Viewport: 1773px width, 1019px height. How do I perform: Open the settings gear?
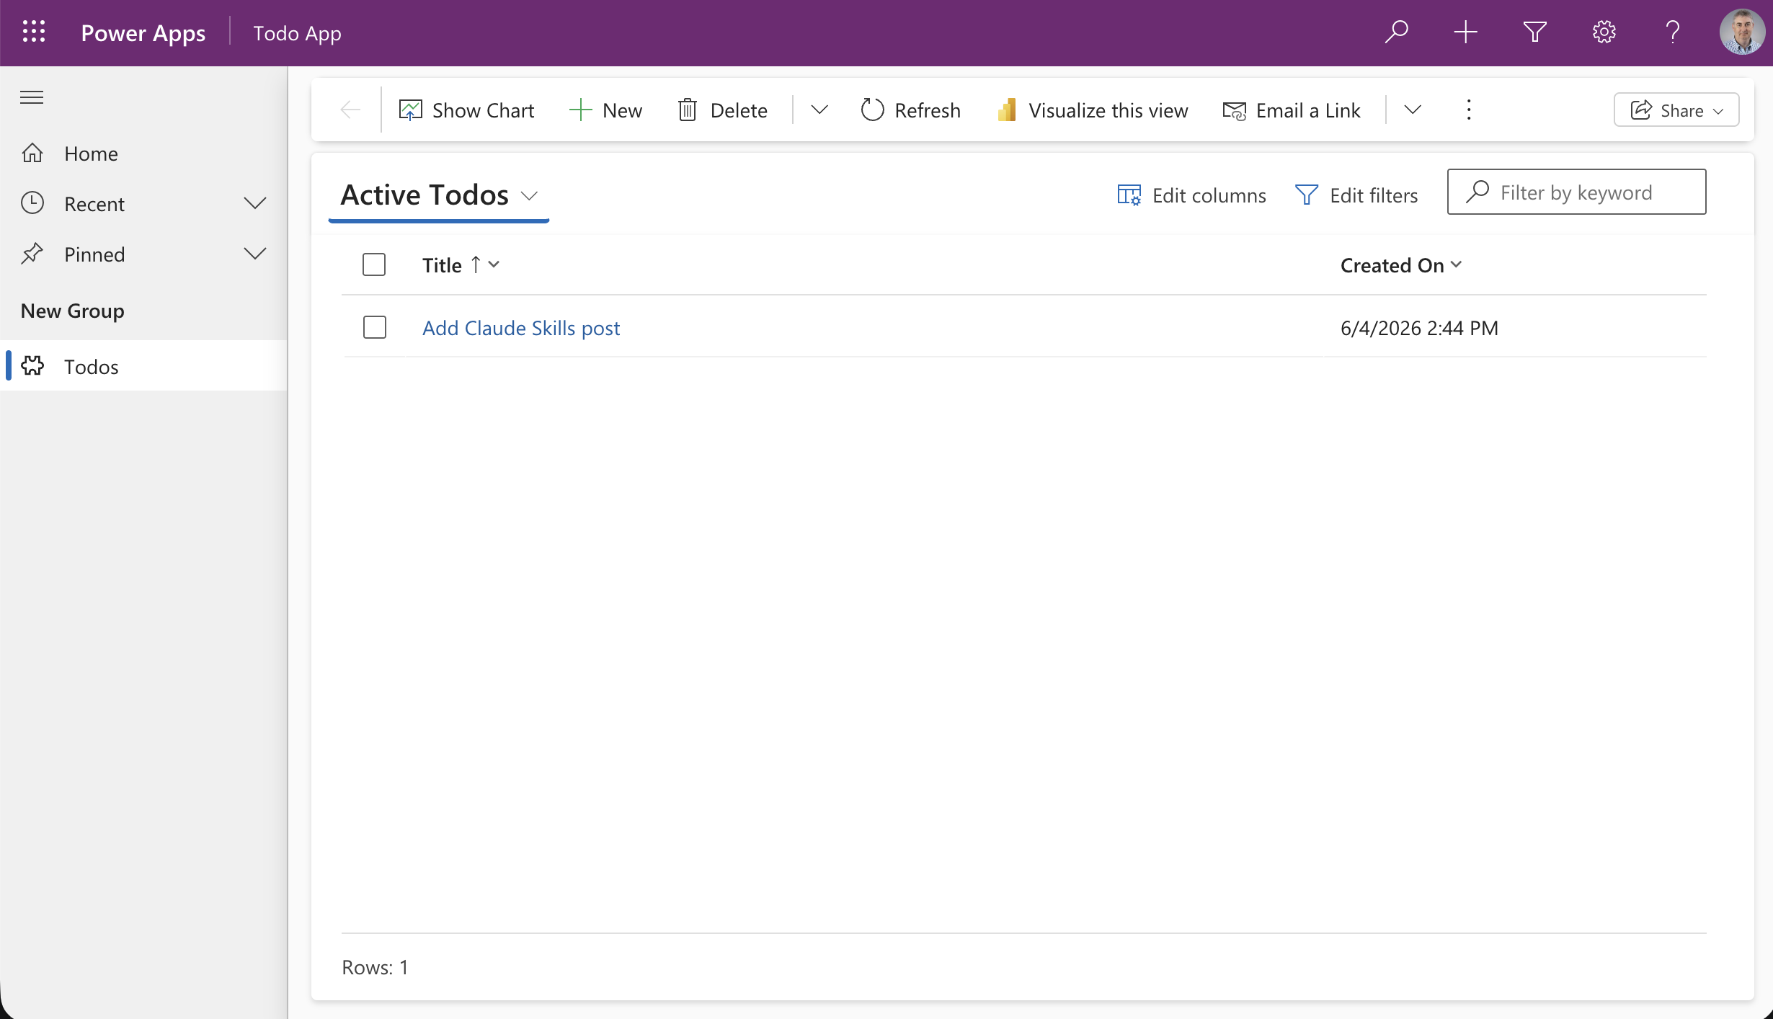(x=1604, y=32)
